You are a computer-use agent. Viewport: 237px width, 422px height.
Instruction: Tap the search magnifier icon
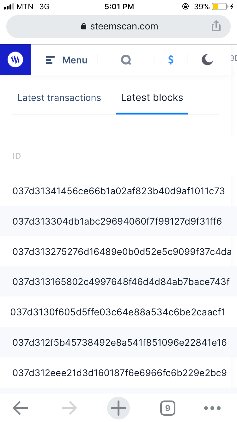[126, 60]
